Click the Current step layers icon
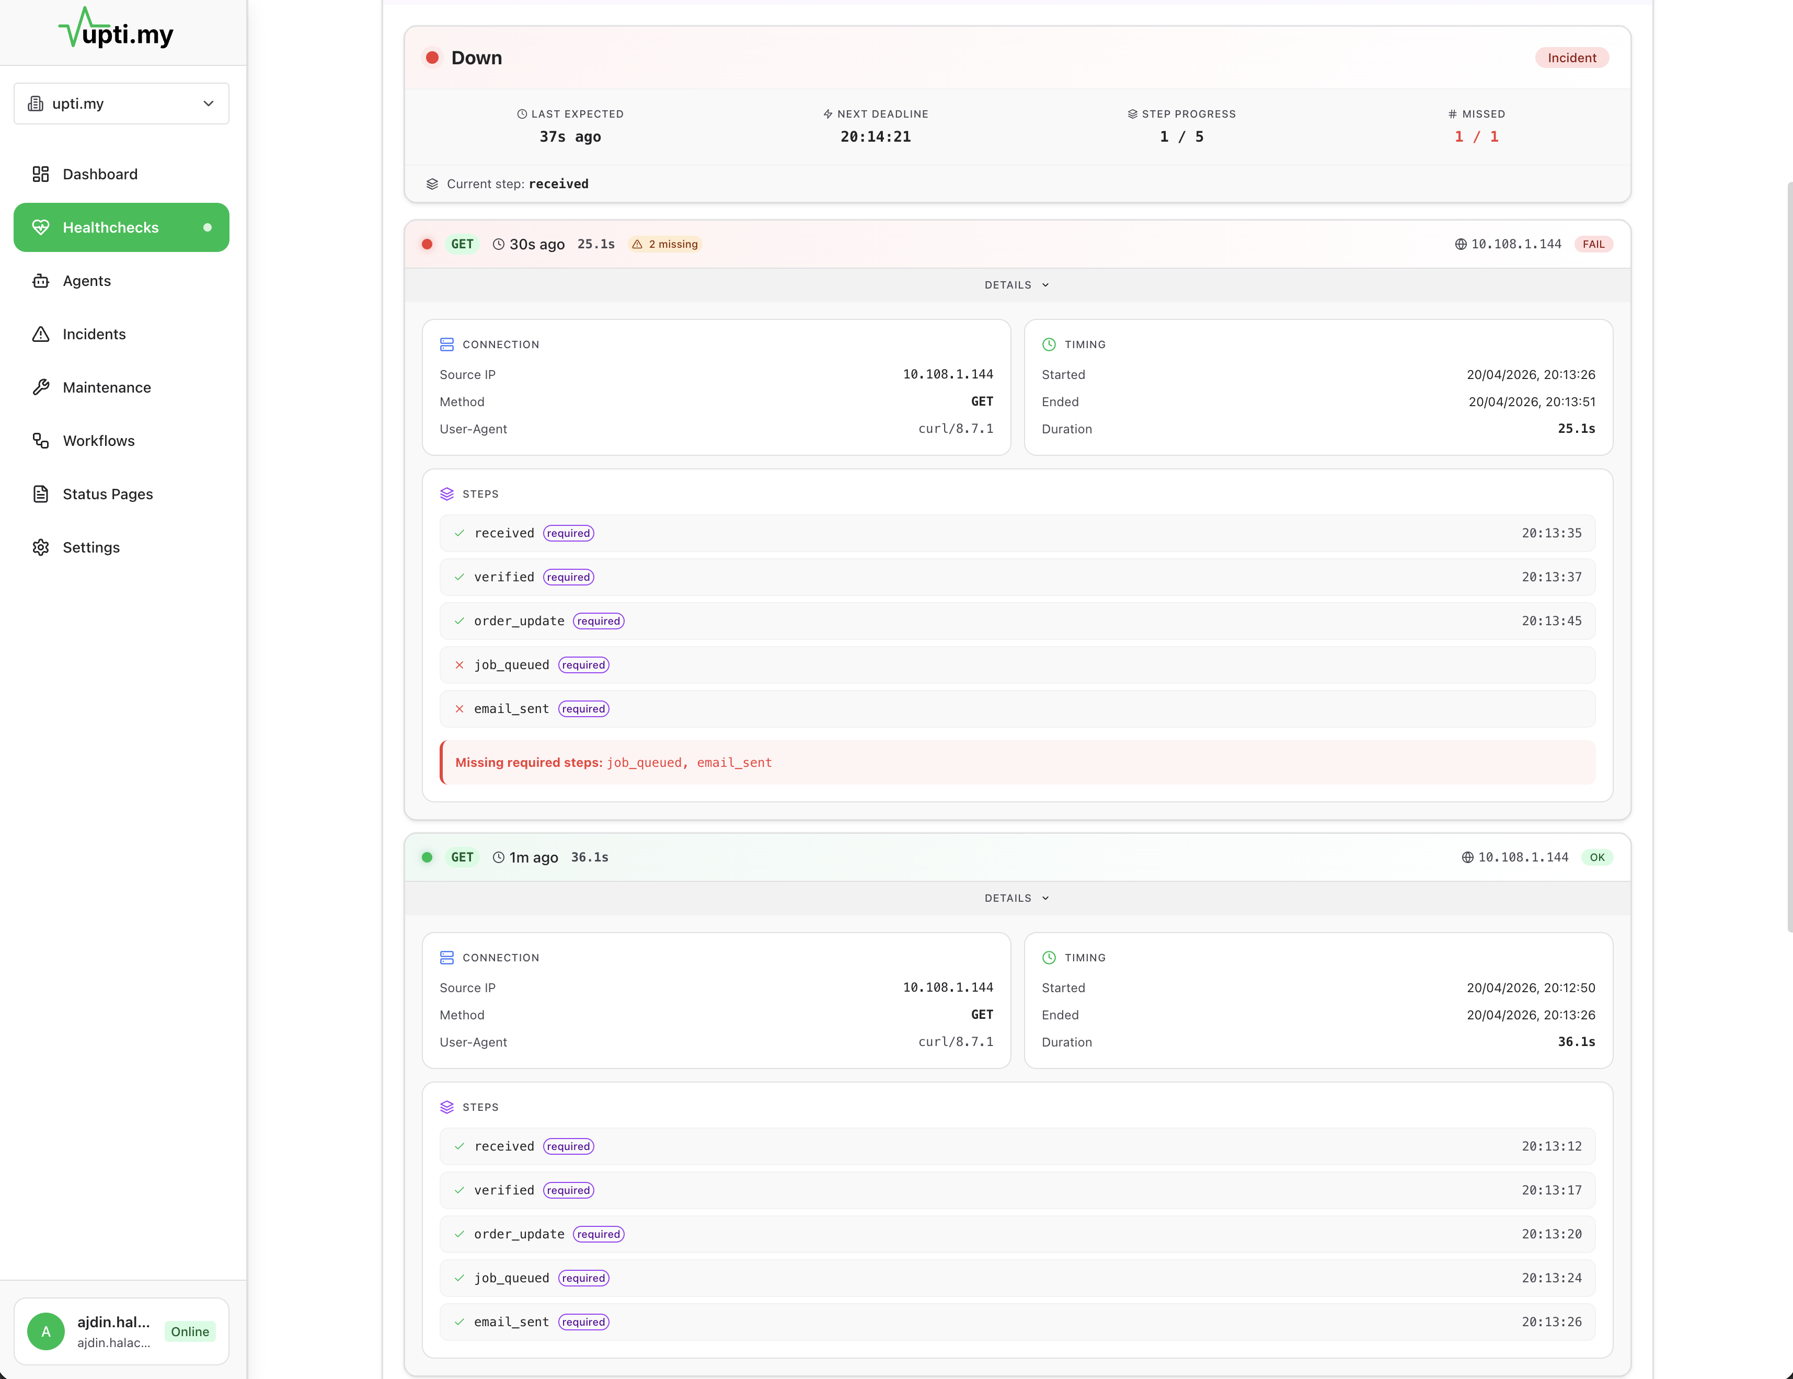The width and height of the screenshot is (1793, 1379). (x=432, y=184)
